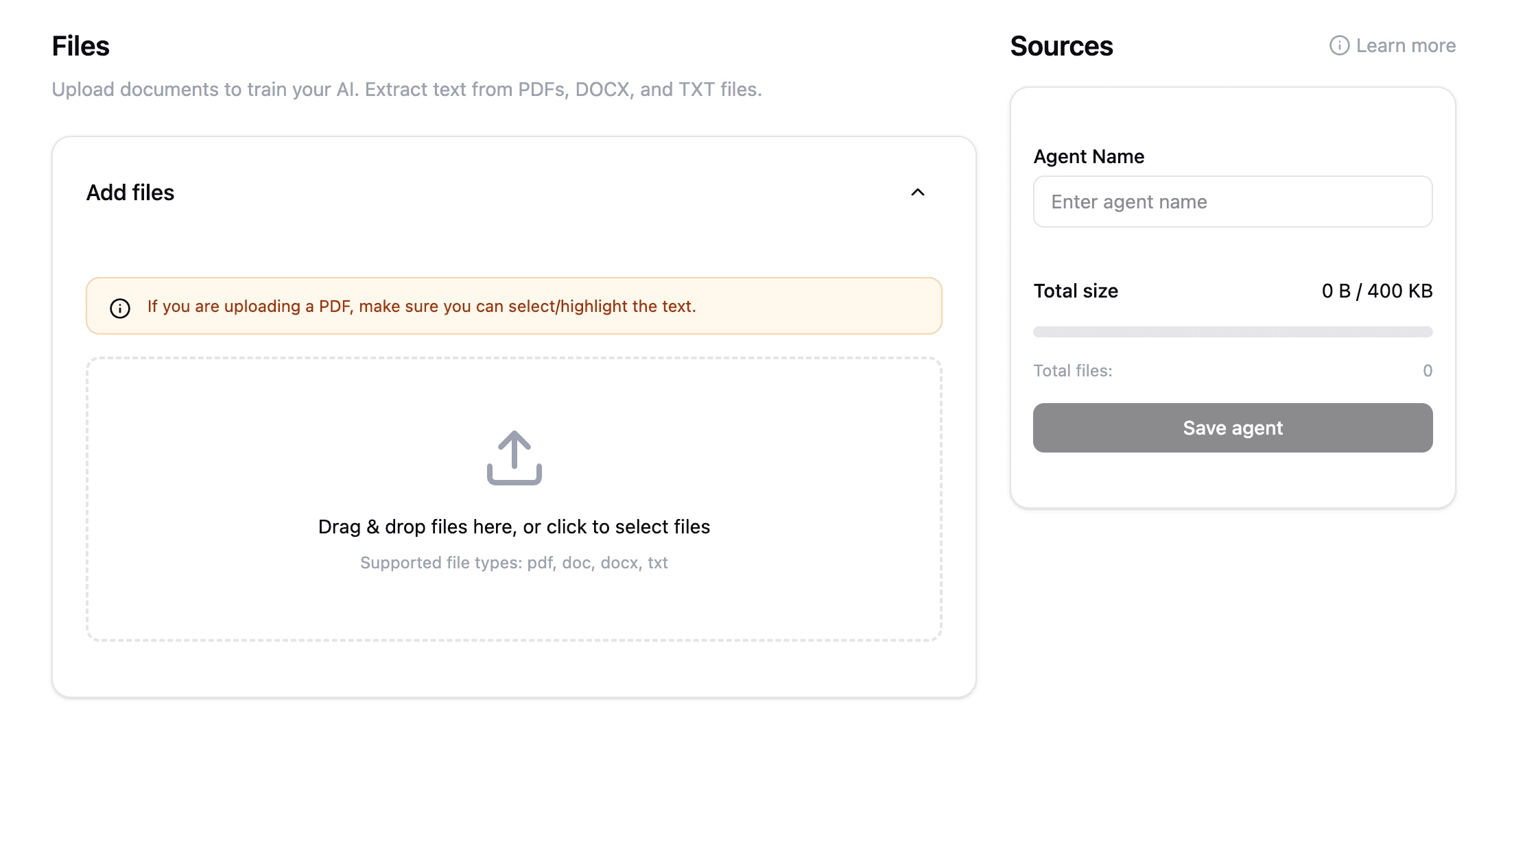The width and height of the screenshot is (1538, 857).
Task: Click the PDF highlight warning message
Action: coord(421,306)
